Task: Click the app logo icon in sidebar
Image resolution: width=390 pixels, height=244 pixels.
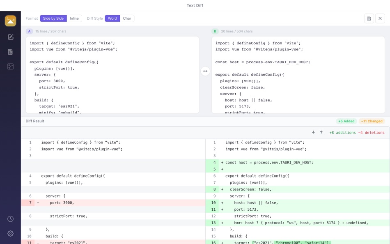Action: point(10,21)
